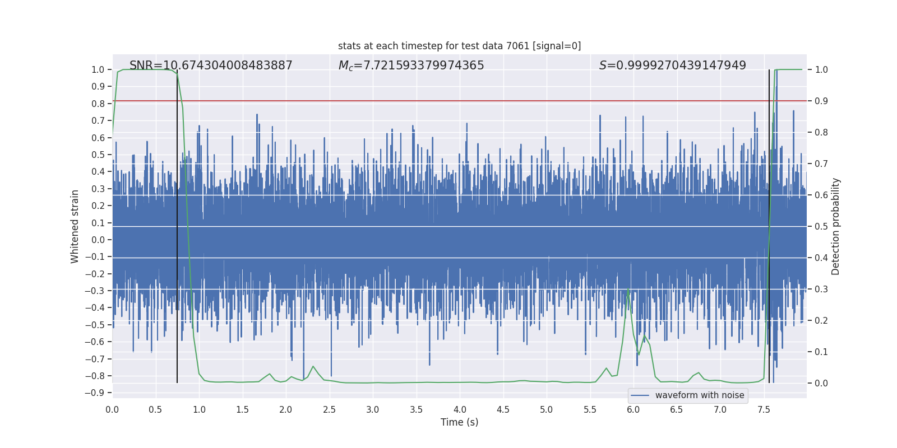897x448 pixels.
Task: Click the 2.5 tick label on time axis
Action: pyautogui.click(x=329, y=410)
